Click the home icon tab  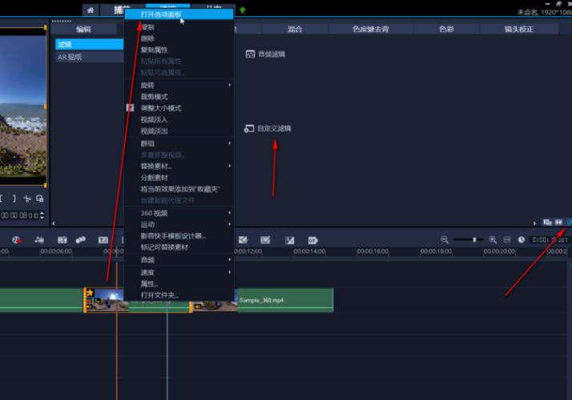coord(91,10)
